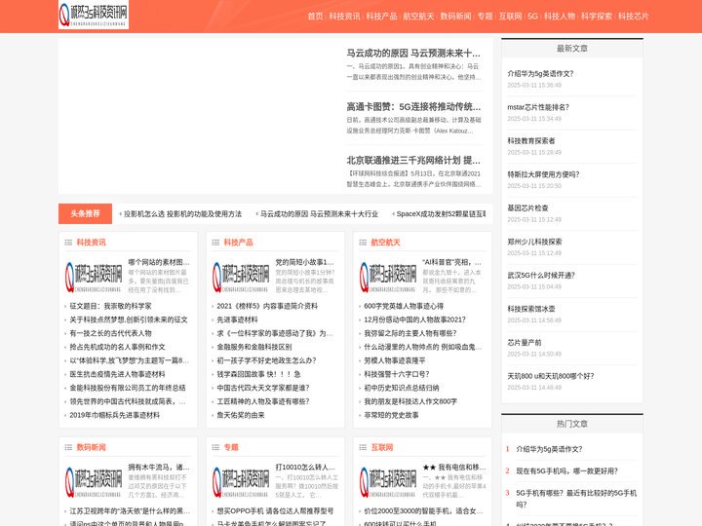Open 互联网 in the top navigation
702x526 pixels.
click(x=510, y=17)
